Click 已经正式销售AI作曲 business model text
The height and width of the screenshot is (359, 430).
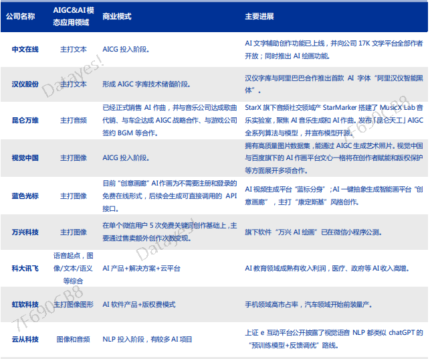(x=170, y=121)
